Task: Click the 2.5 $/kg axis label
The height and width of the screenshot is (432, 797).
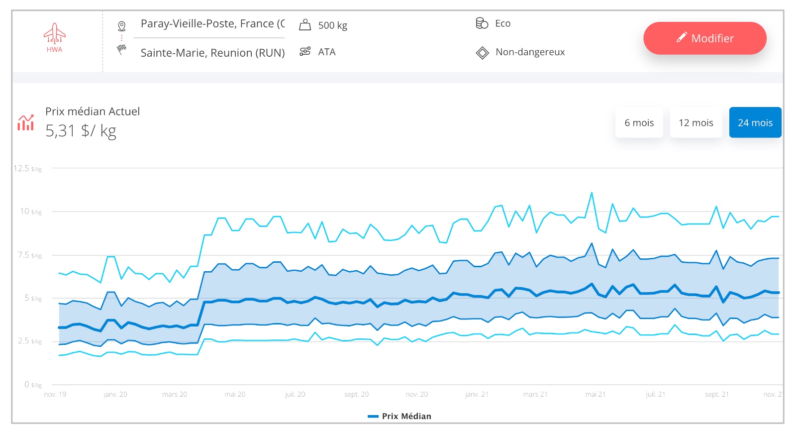Action: pyautogui.click(x=29, y=341)
